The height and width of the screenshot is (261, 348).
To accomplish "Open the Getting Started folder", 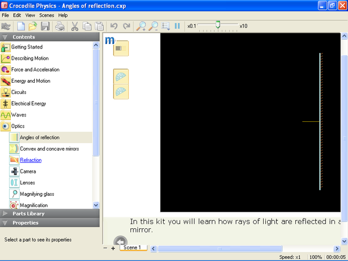I will click(27, 47).
